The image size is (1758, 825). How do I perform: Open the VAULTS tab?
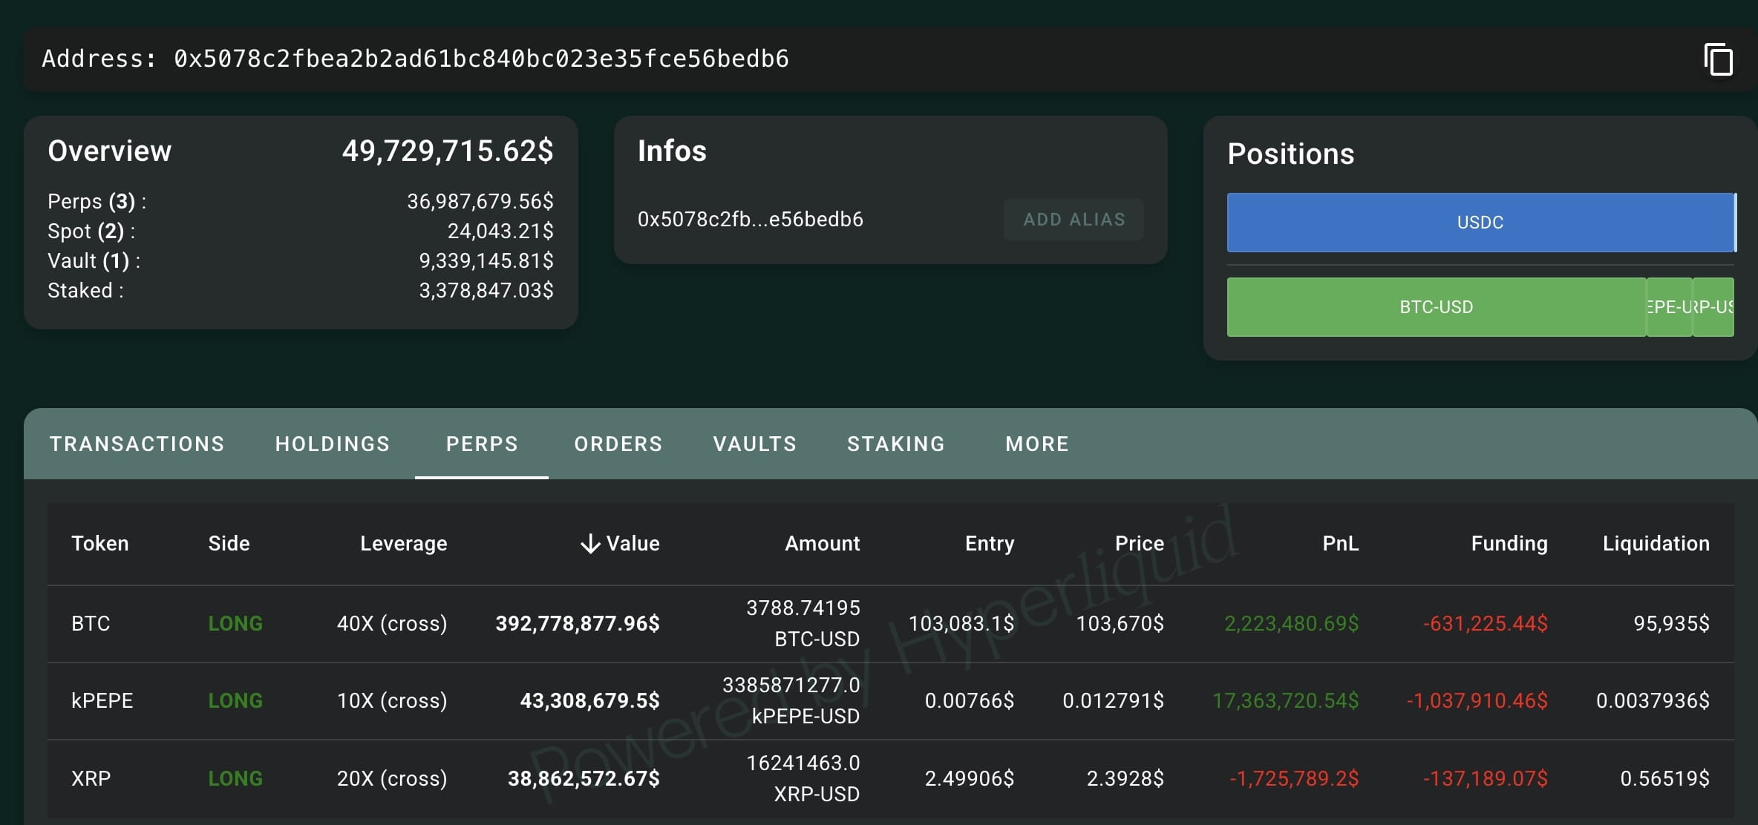754,444
